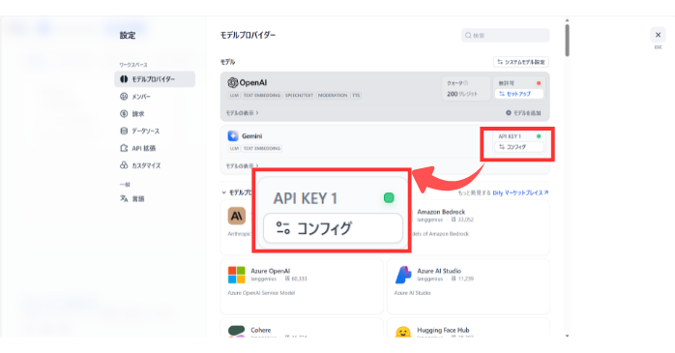This screenshot has width=675, height=353.
Task: Open コンフィグ on the Gemini provider row
Action: point(519,147)
